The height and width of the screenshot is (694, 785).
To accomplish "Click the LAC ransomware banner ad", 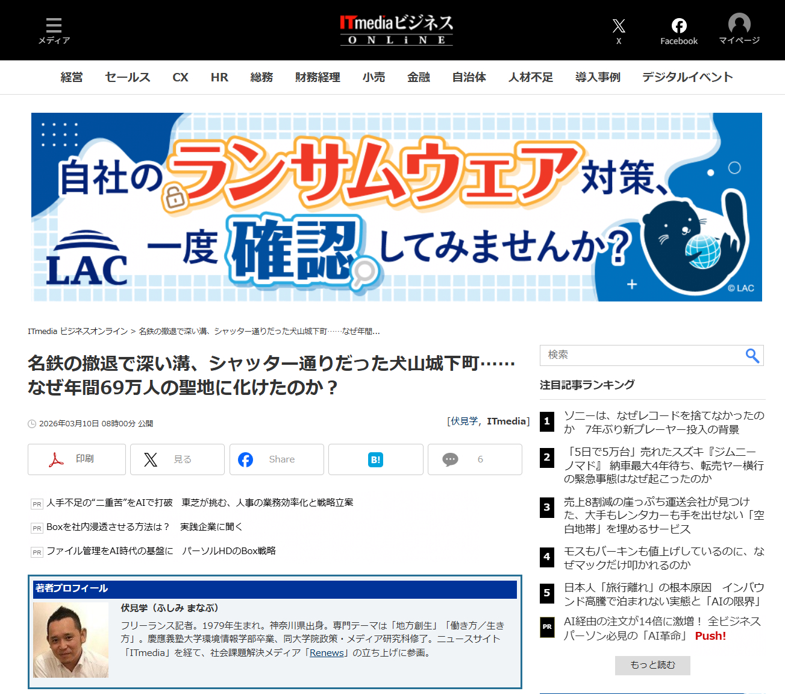I will coord(396,207).
